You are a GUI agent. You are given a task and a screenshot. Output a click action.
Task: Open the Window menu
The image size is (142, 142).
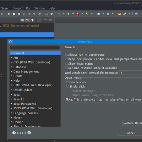[x=40, y=9]
